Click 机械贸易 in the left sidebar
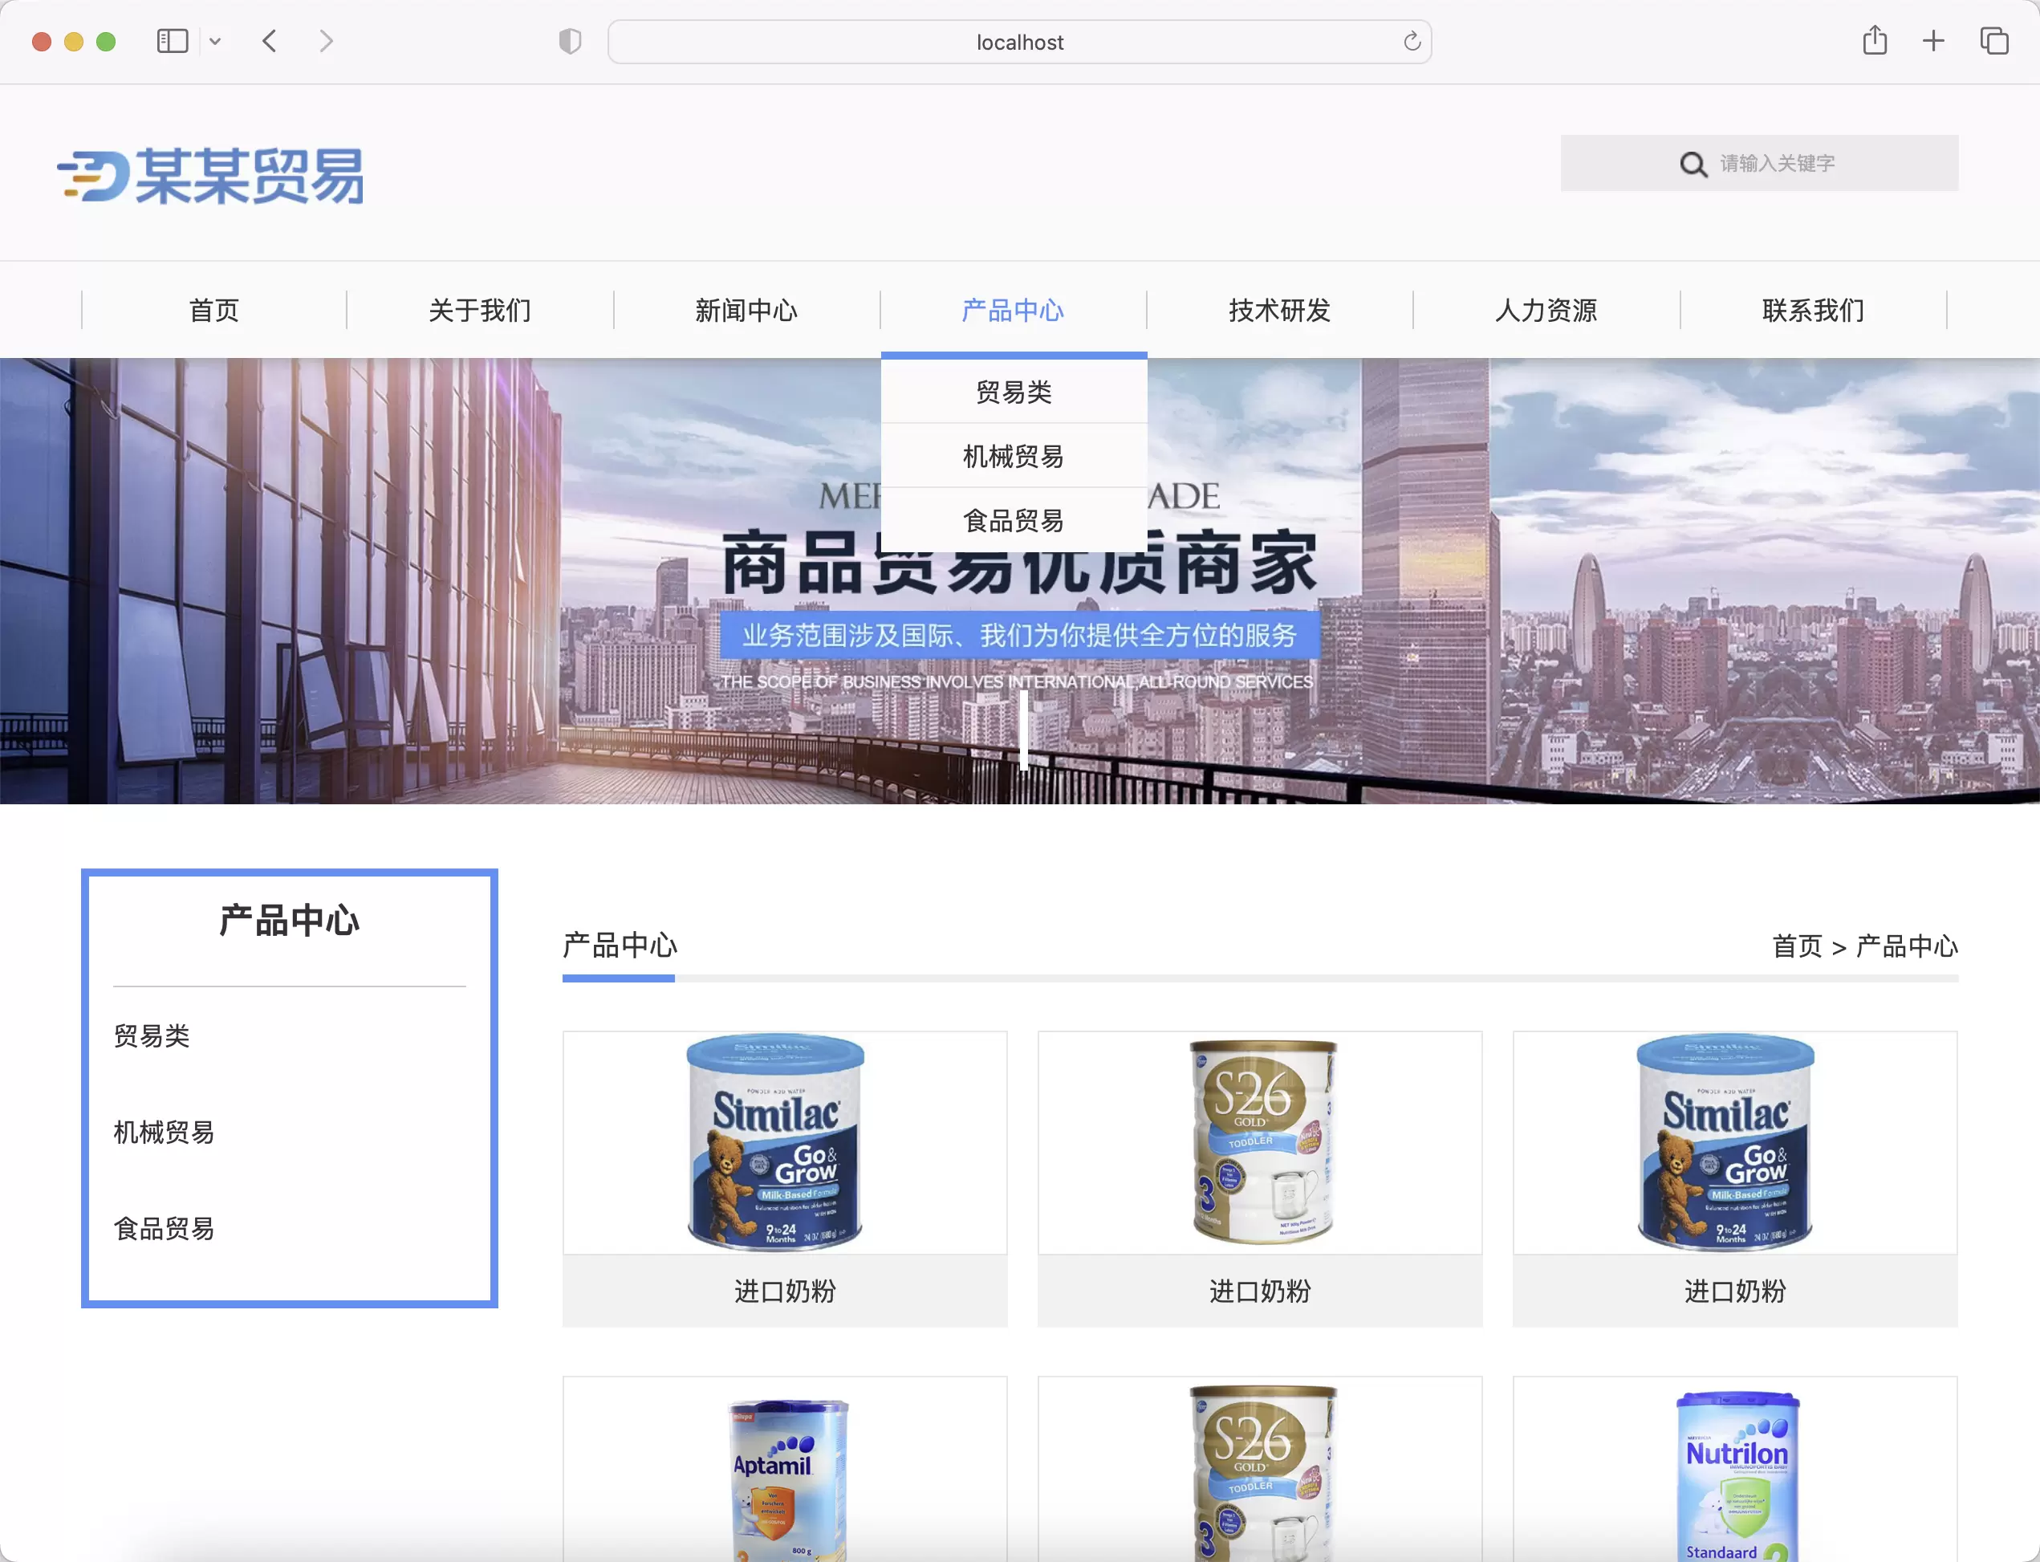 (x=165, y=1132)
